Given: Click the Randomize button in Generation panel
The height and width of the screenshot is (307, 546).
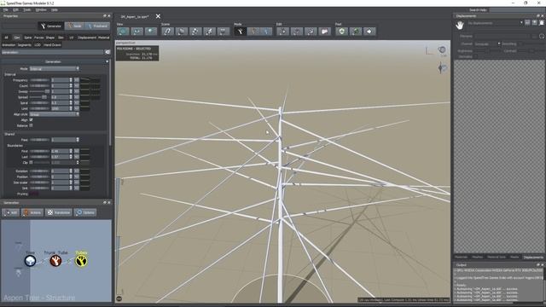Looking at the screenshot, I should pyautogui.click(x=59, y=212).
